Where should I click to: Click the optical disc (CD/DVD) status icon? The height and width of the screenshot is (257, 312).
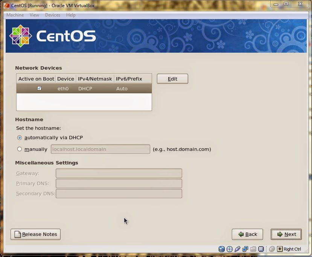pos(230,249)
